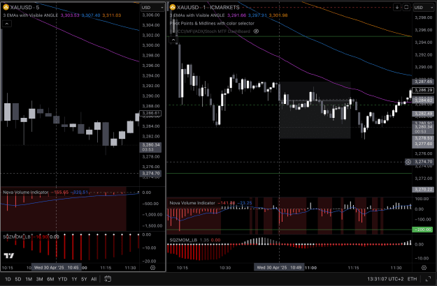Click the gold XAUUSD symbol logo, right chart
The height and width of the screenshot is (286, 437).
[173, 7]
